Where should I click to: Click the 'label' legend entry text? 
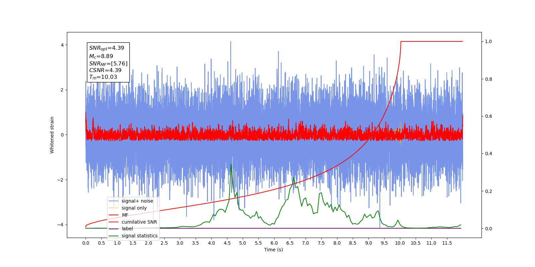[x=127, y=229]
